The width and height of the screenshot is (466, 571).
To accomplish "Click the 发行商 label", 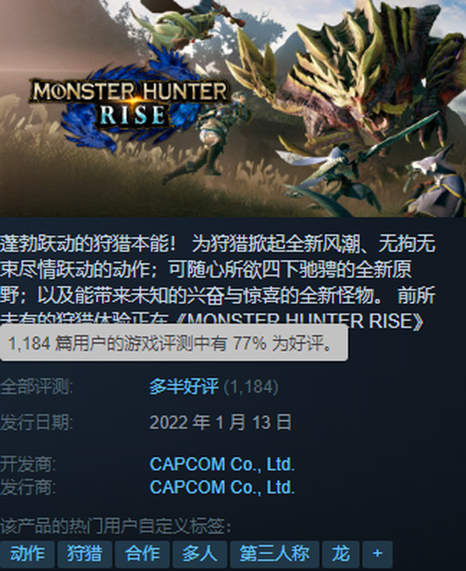I will coord(28,487).
